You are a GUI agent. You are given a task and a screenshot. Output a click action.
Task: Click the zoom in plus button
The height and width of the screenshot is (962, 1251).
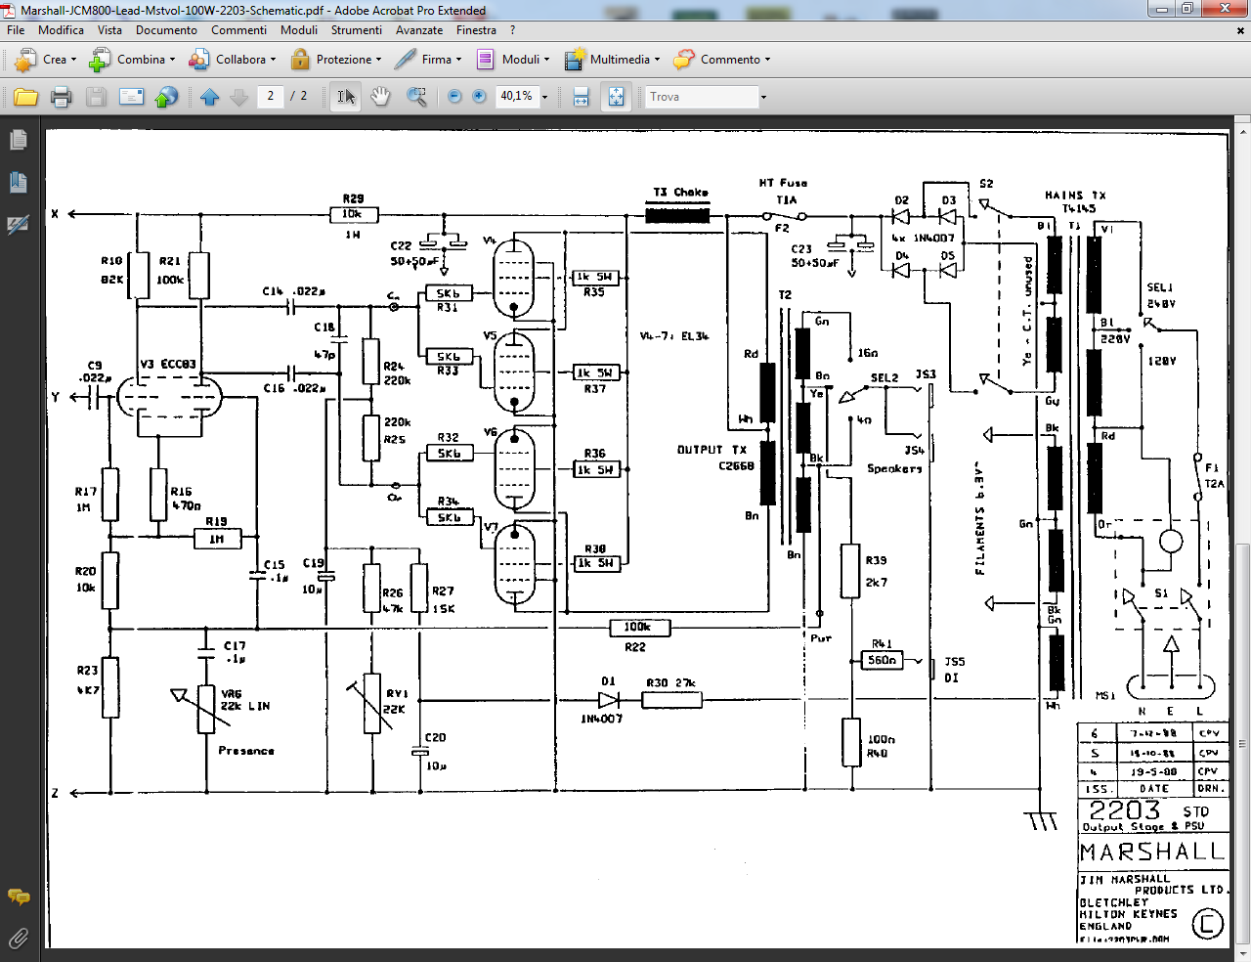click(x=479, y=97)
